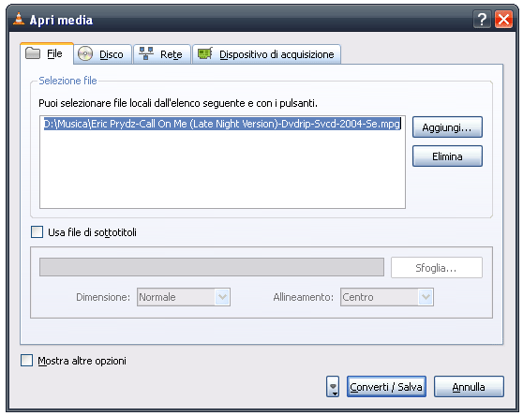Close the Apri media dialog
The height and width of the screenshot is (416, 523).
(503, 20)
